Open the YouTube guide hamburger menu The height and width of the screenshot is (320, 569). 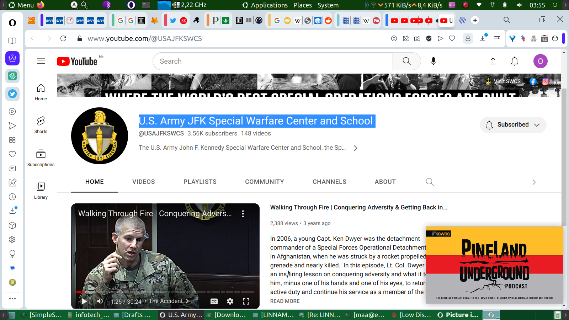[x=41, y=61]
